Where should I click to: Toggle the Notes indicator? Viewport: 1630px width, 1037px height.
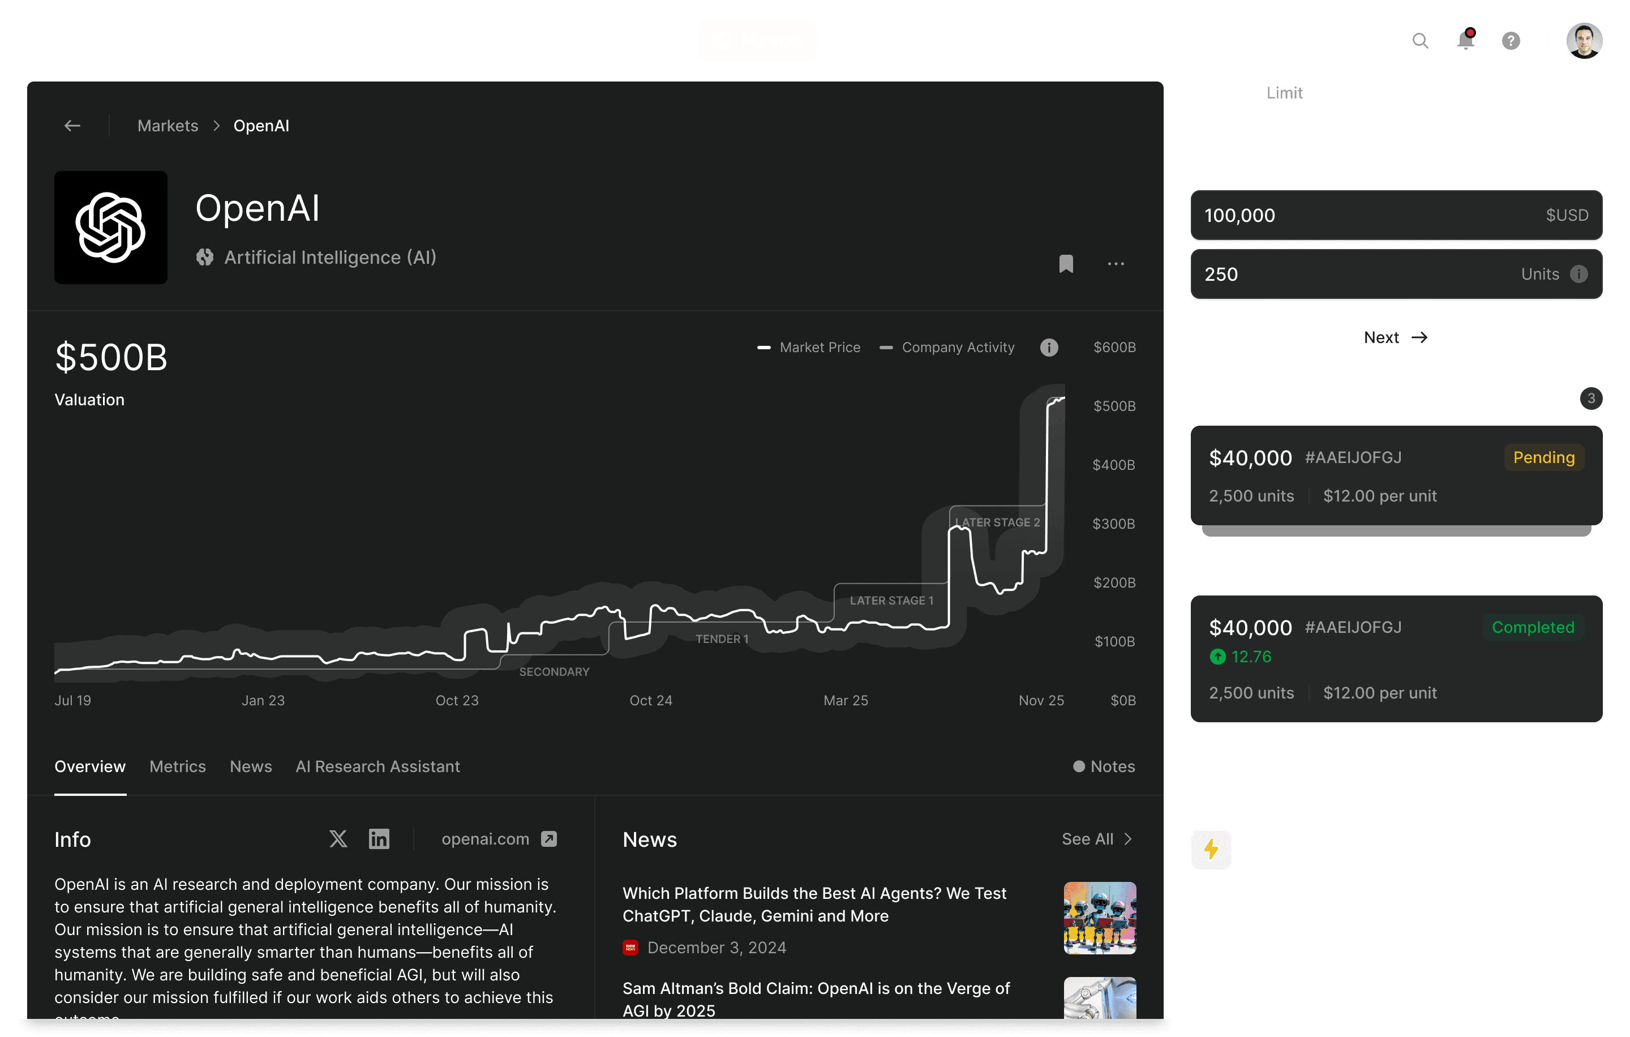point(1104,766)
